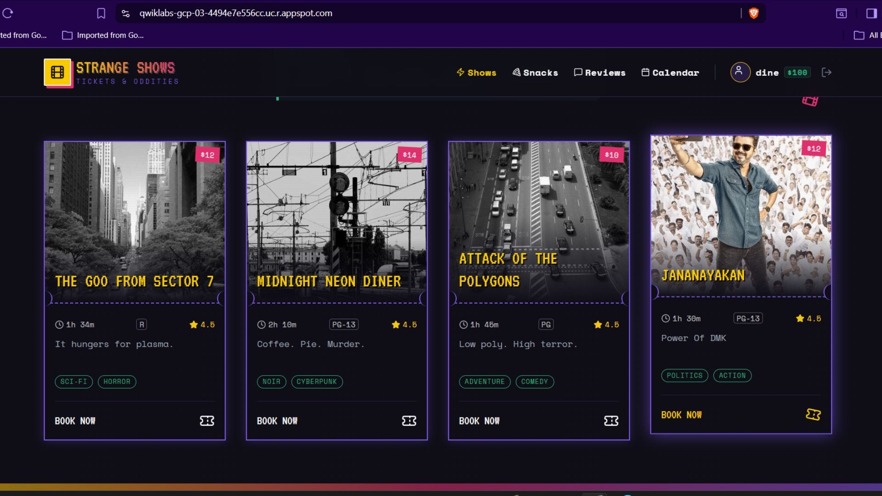This screenshot has height=496, width=882.
Task: Click the $100 balance badge
Action: 797,73
